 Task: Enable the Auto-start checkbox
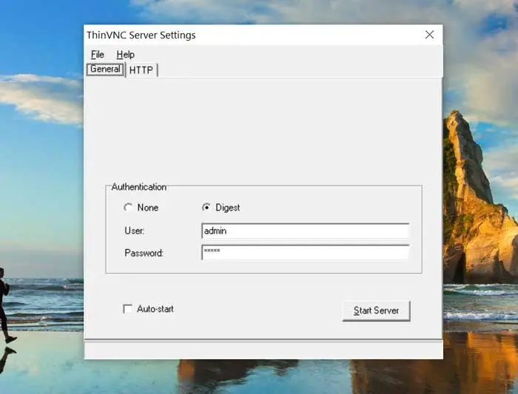point(127,309)
